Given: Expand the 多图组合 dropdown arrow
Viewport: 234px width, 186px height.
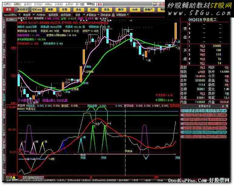Looking at the screenshot, I should pos(98,15).
